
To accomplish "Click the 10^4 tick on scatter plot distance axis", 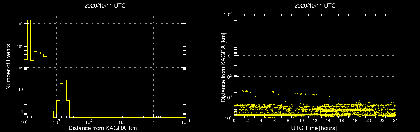I will (x=228, y=117).
